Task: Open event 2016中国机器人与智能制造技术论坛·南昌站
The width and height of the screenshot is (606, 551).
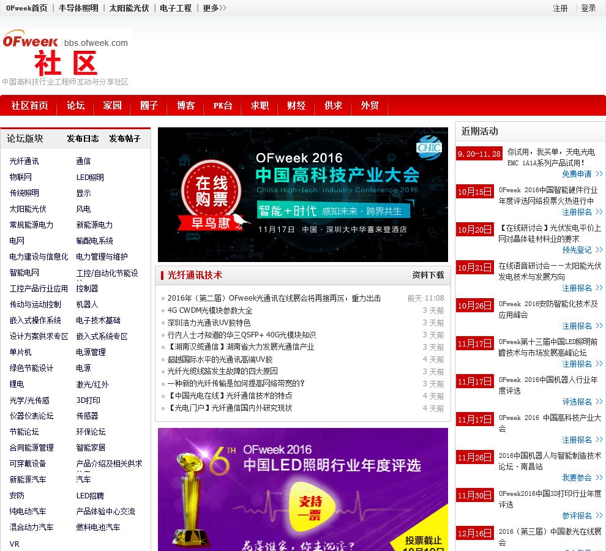Action: click(x=550, y=461)
